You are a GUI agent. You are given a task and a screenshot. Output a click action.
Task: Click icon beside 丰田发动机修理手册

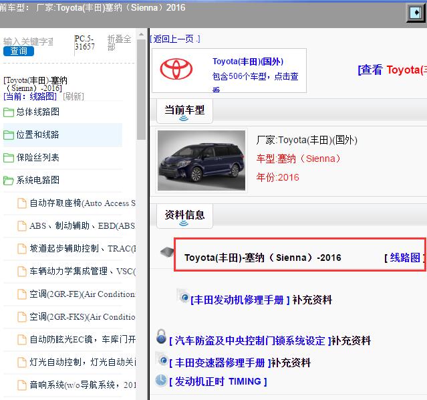coord(183,296)
